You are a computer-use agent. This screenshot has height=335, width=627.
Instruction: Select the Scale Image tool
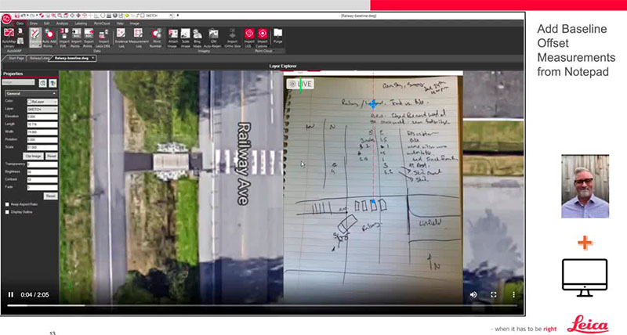[186, 37]
